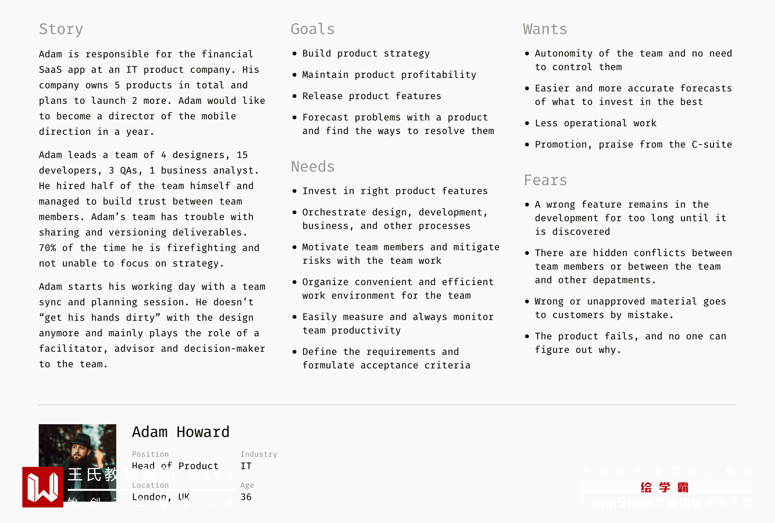The image size is (775, 523).
Task: Click the Needs section heading
Action: pyautogui.click(x=312, y=167)
